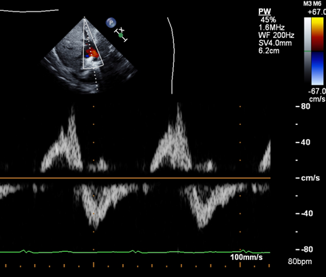Screen dimensions: 326x277
Task: Click the +67.0 velocity scale maximum
Action: click(316, 12)
